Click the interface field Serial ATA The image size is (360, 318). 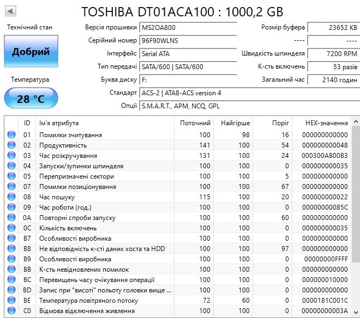click(188, 54)
